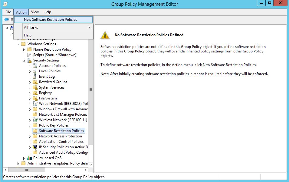The image size is (289, 182).
Task: Collapse the Windows Settings node
Action: coord(18,44)
